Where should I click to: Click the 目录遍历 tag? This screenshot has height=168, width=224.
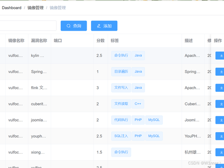pos(121,71)
